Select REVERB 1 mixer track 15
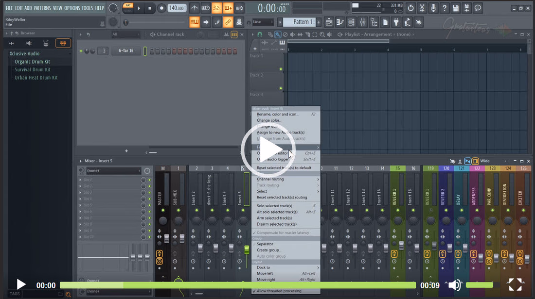 [397, 218]
